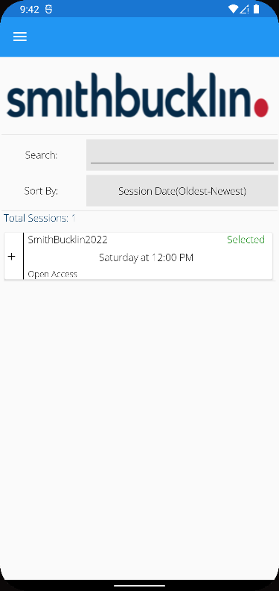
Task: Tap the smithbucklin logo banner
Action: pos(138,96)
